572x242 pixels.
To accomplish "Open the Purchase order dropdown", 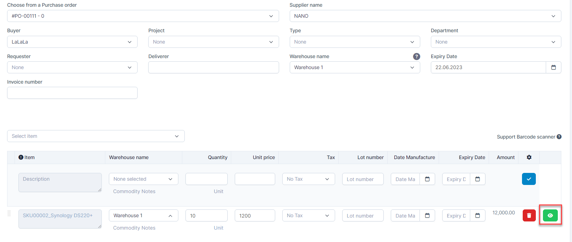I will click(x=143, y=16).
